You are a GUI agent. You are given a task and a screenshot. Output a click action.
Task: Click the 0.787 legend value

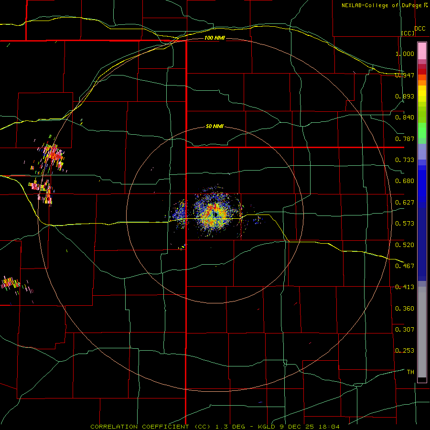(x=405, y=139)
